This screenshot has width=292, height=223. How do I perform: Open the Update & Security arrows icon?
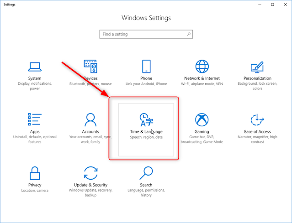[x=90, y=173]
